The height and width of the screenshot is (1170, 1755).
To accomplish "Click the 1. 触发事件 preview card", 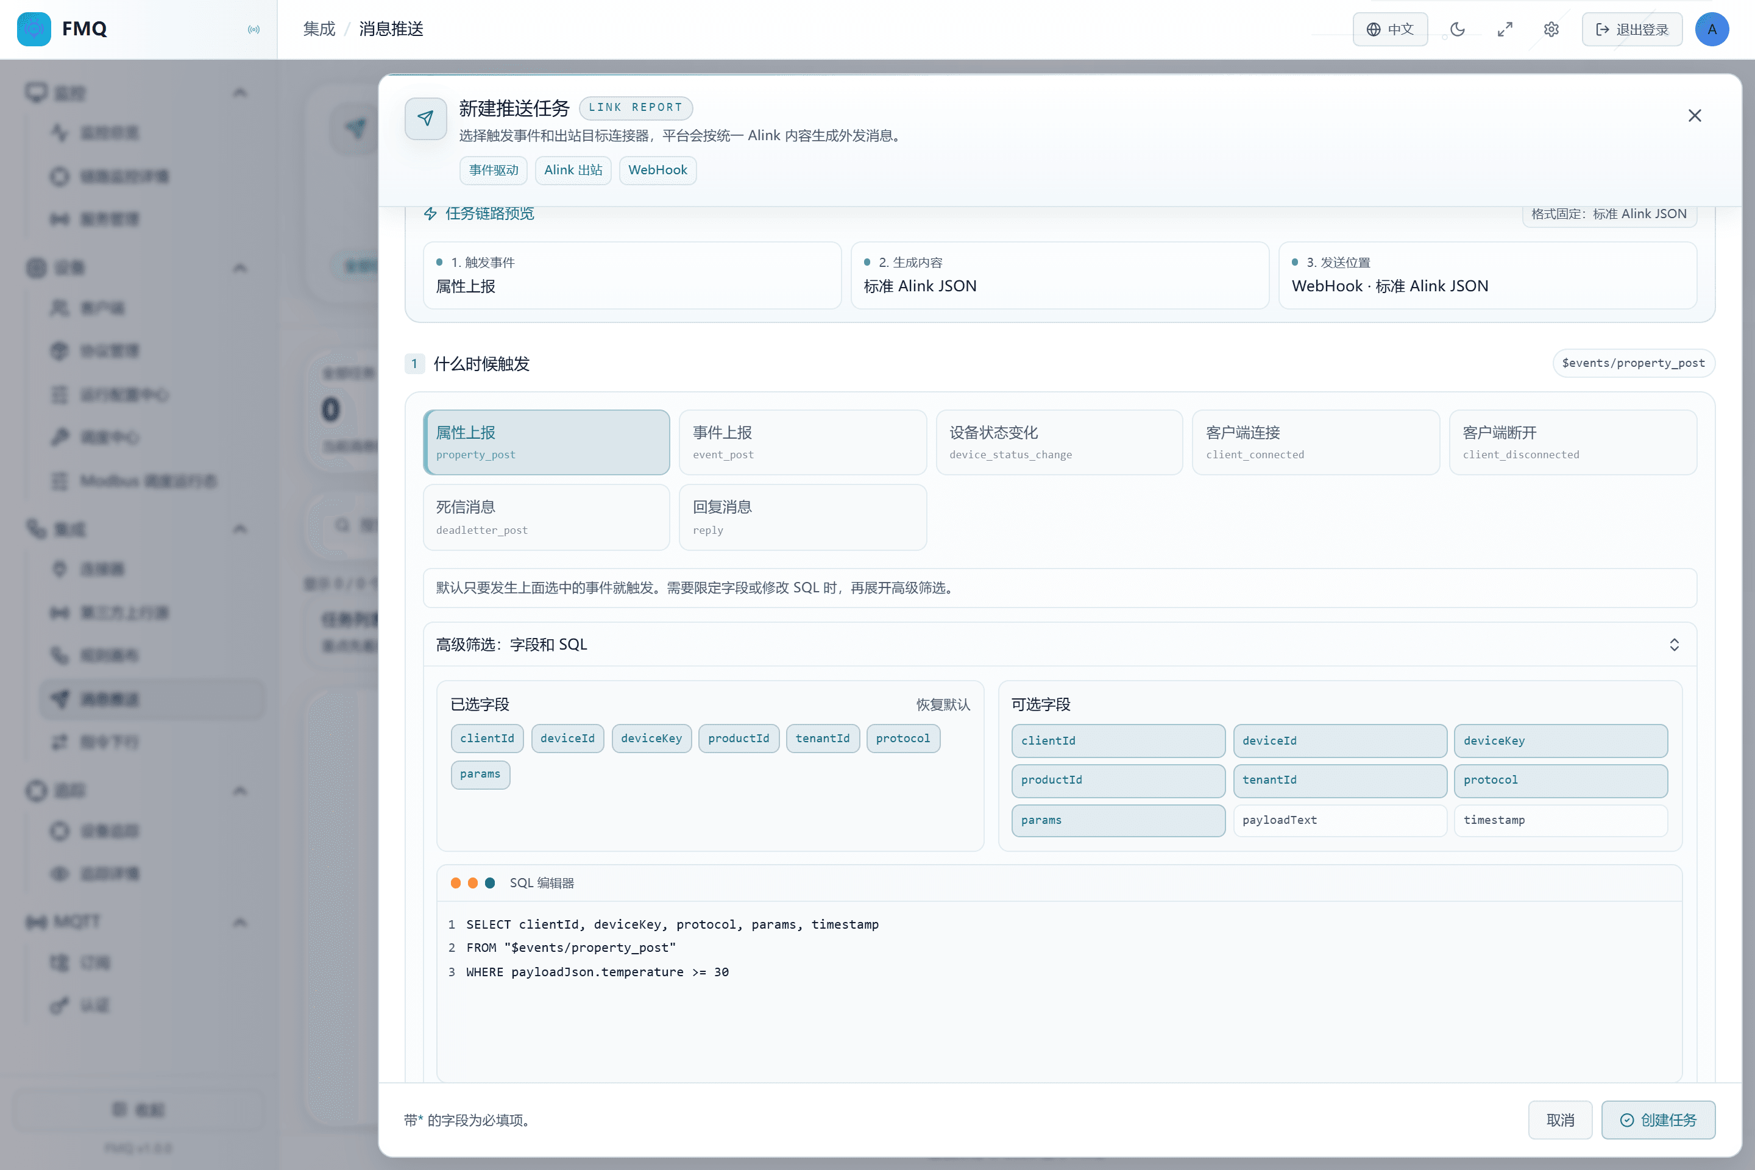I will [632, 275].
